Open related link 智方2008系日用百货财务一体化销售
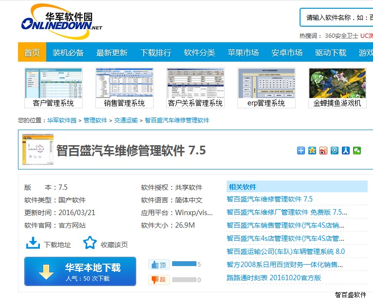 285,265
